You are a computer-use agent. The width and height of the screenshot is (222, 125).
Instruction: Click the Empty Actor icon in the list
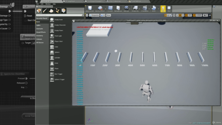52,19
